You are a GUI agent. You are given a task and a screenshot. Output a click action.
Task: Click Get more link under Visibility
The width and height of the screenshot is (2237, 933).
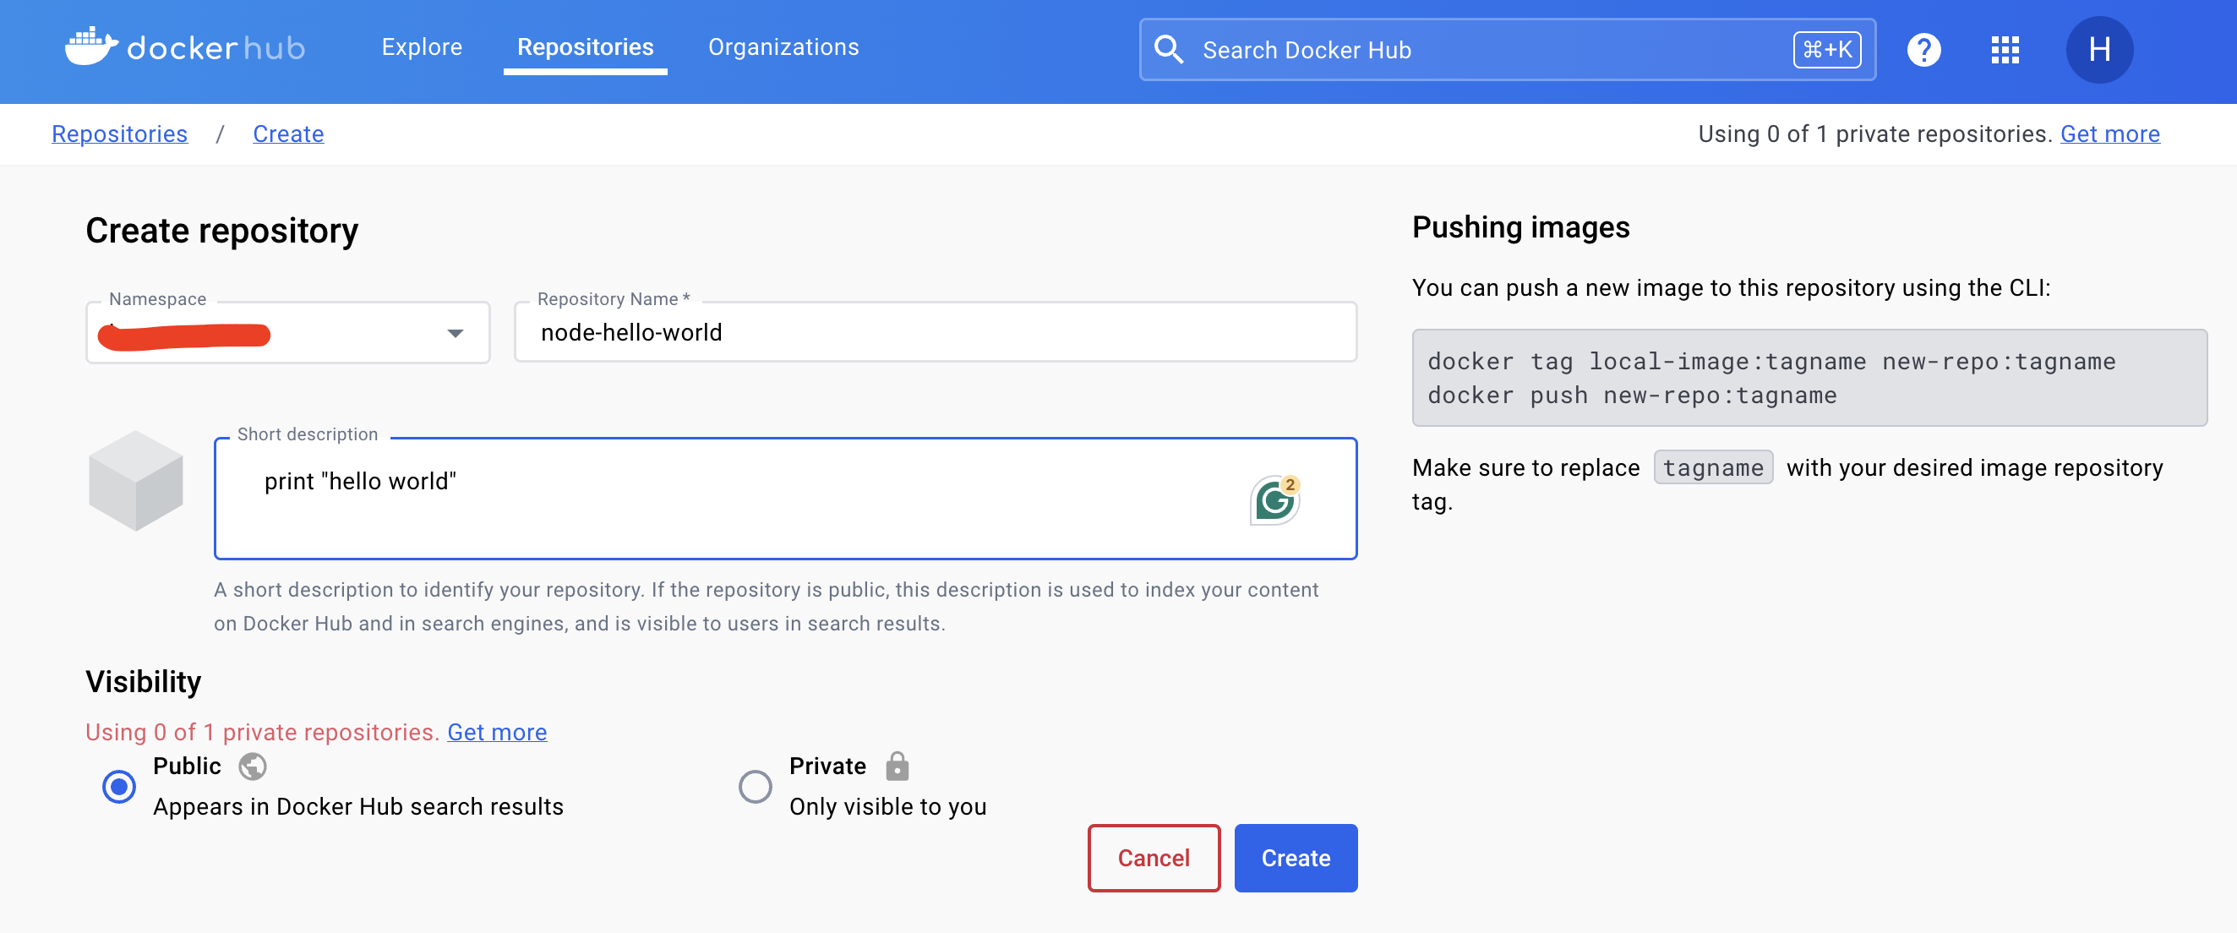(497, 732)
